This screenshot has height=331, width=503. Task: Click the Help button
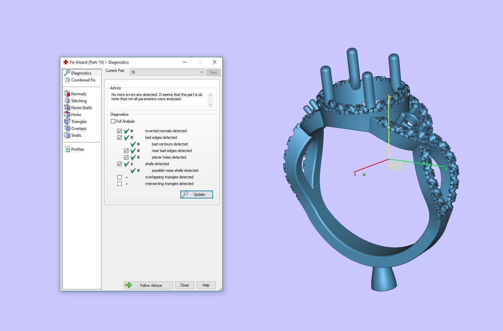tap(206, 285)
